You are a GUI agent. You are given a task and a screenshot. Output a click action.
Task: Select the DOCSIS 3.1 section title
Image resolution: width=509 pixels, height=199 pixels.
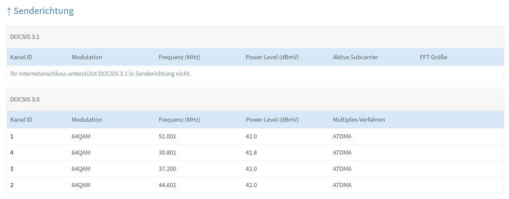[24, 37]
